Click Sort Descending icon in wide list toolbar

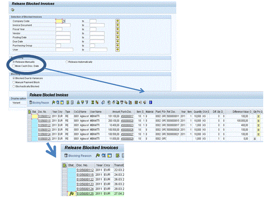coord(83,102)
